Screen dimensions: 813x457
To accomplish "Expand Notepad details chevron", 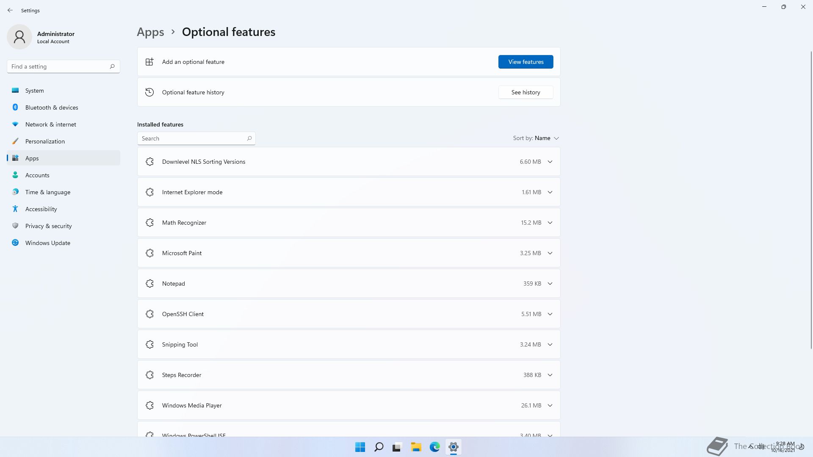I will 550,284.
